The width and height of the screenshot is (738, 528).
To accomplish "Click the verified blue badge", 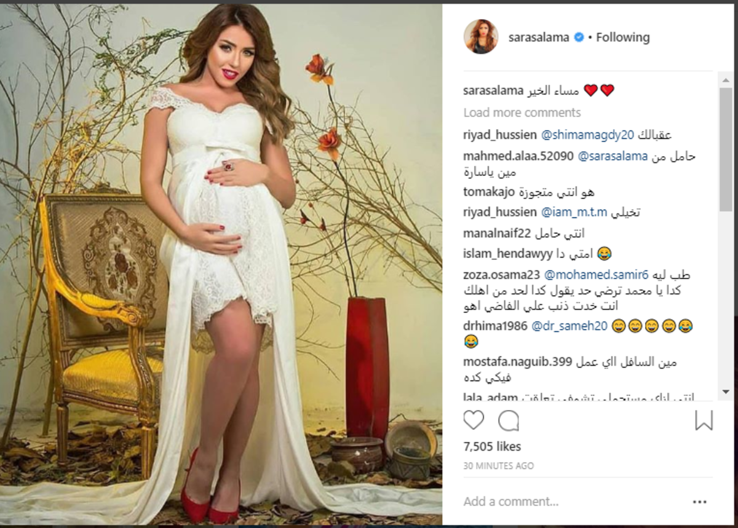I will [x=579, y=37].
